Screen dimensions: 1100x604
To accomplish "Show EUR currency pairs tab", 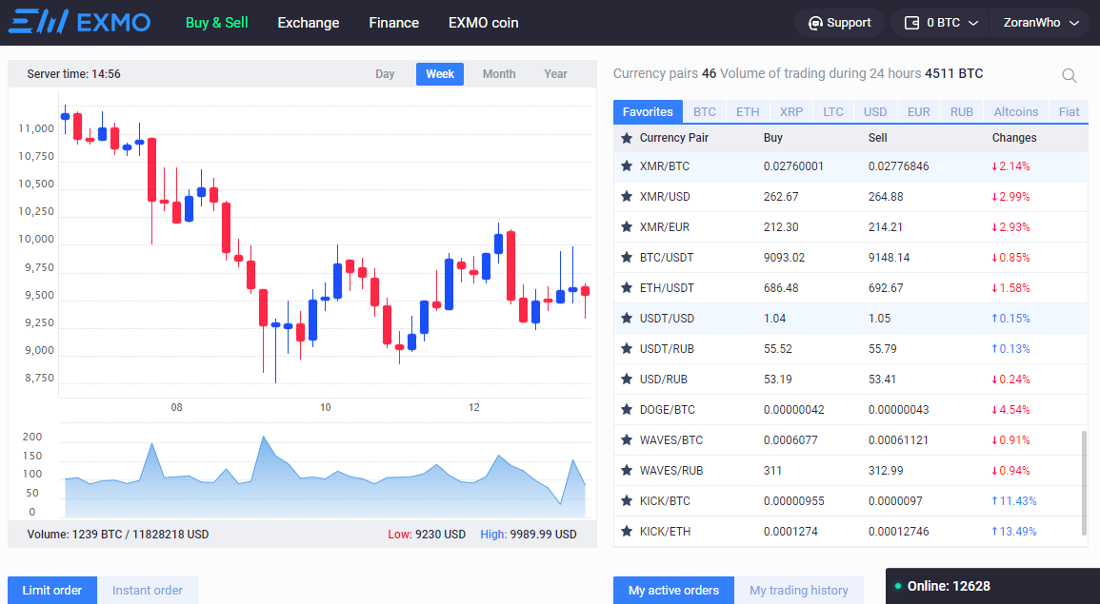I will pos(918,111).
